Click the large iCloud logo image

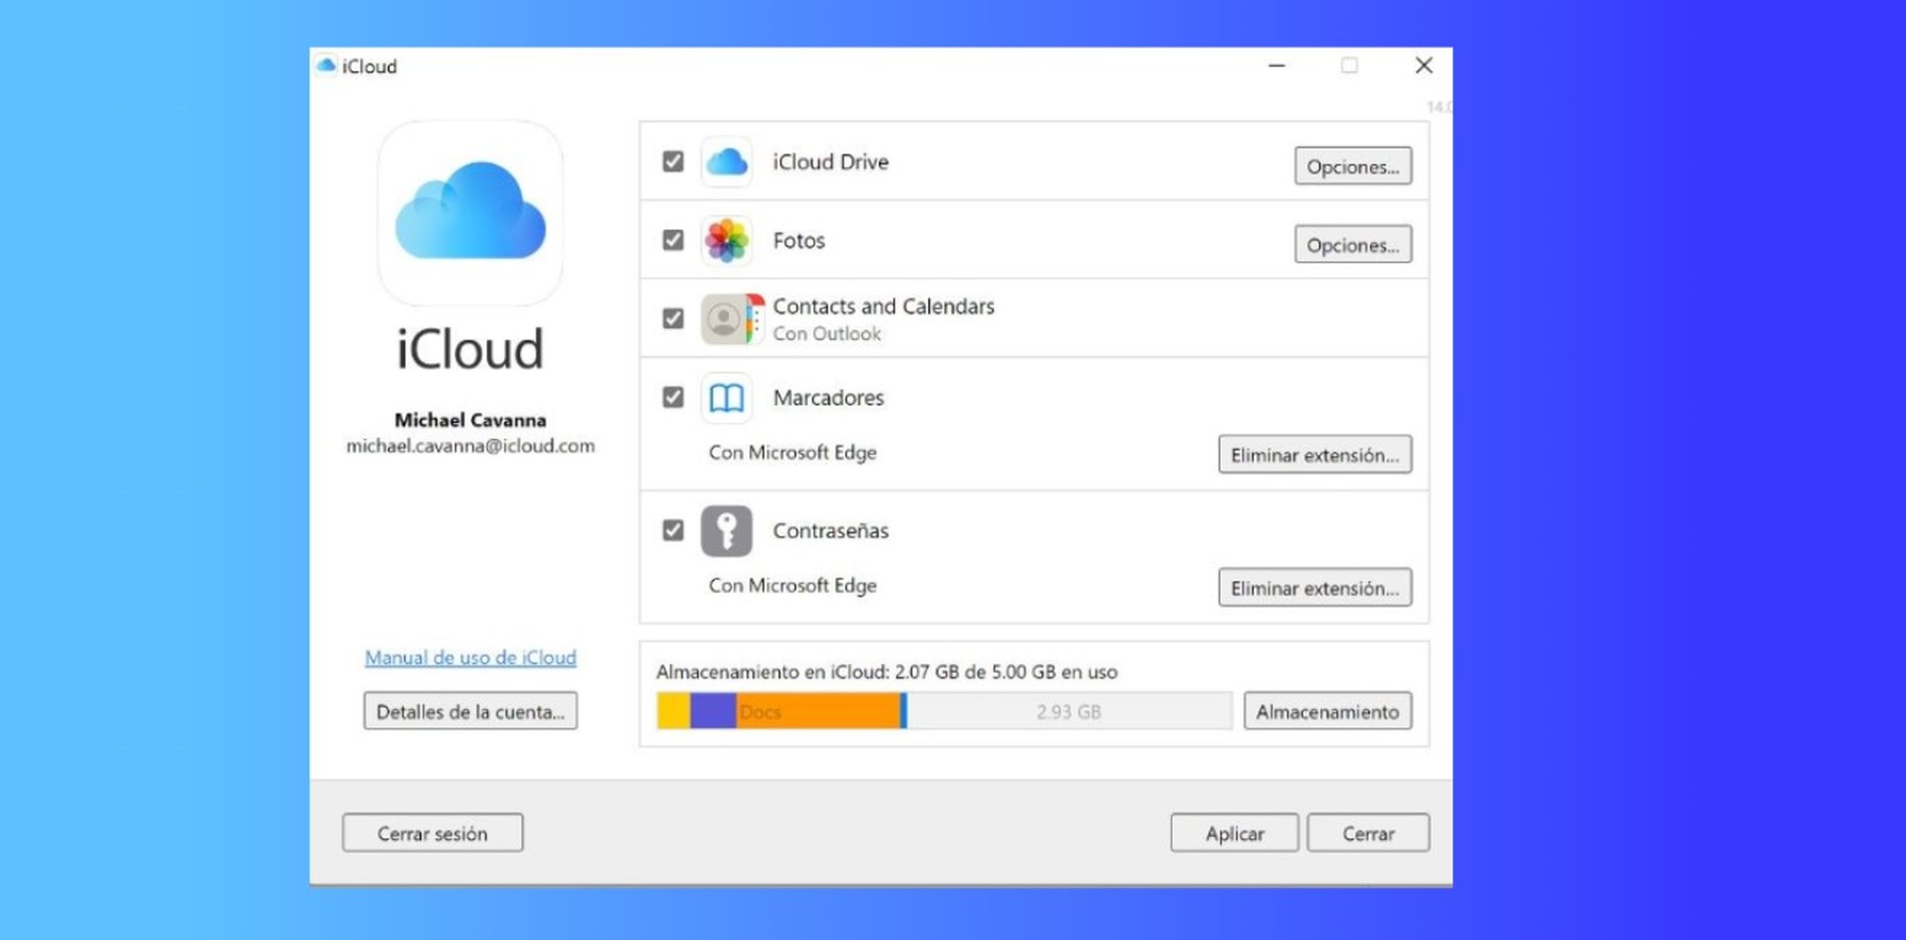click(x=471, y=213)
